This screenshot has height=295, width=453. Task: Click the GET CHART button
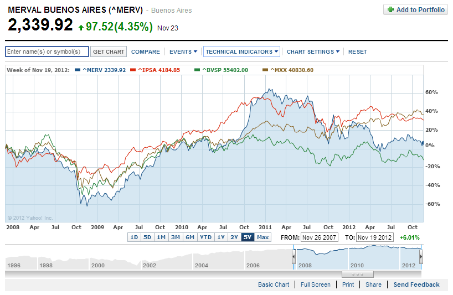pyautogui.click(x=109, y=51)
